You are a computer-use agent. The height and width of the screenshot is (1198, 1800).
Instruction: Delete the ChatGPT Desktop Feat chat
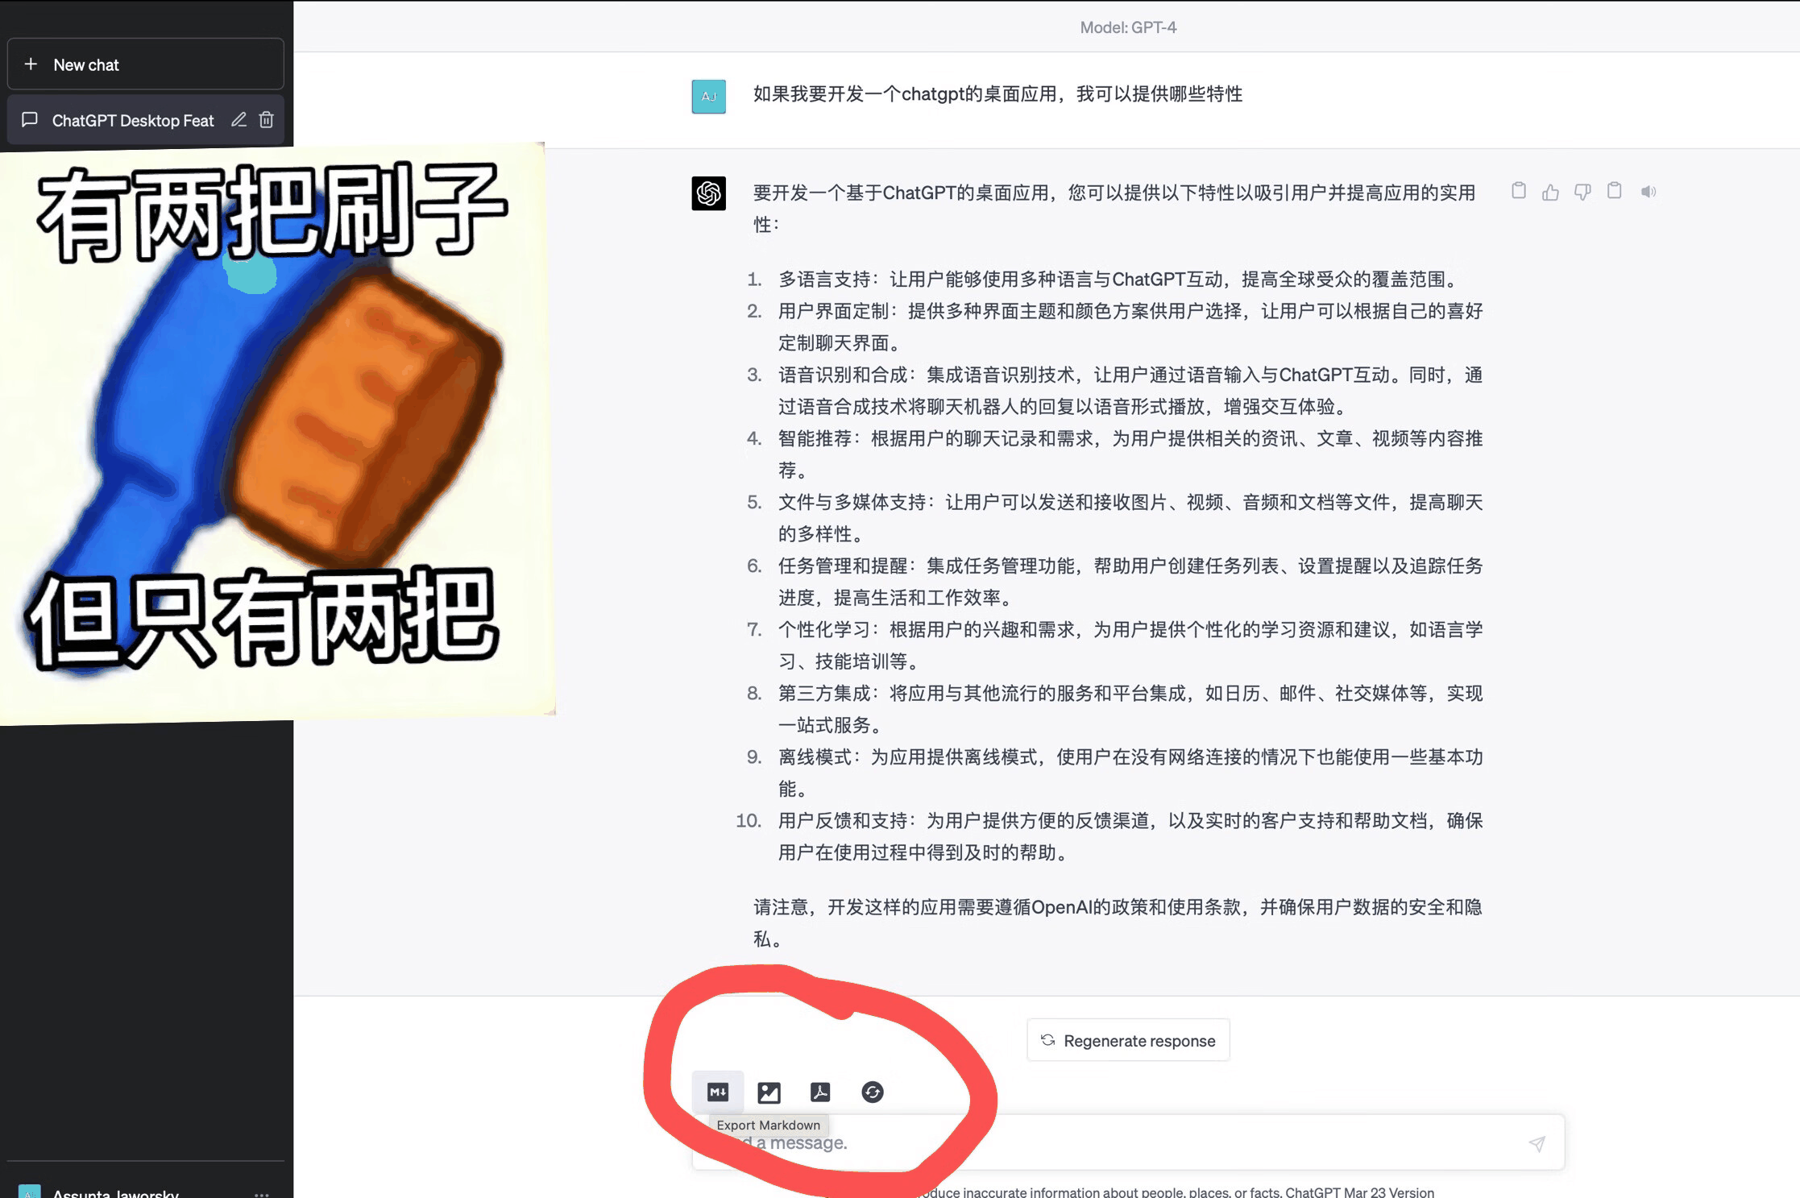point(266,120)
